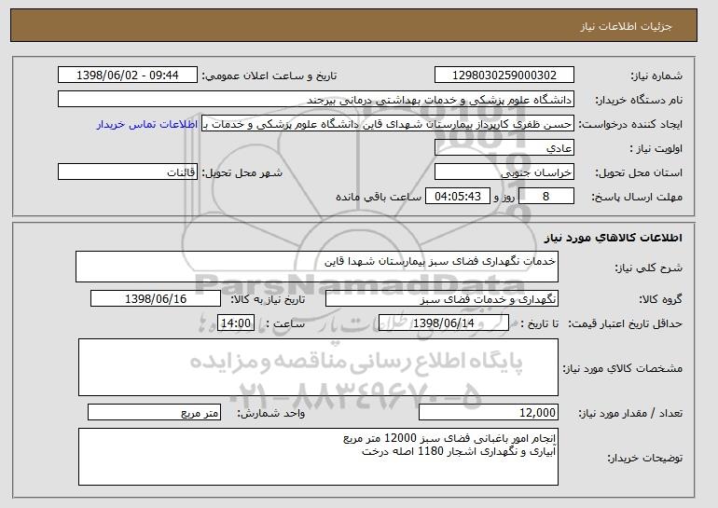Click the text line آبیاری و نگهداری اشجار 1180 اصله درخت

pos(459,451)
